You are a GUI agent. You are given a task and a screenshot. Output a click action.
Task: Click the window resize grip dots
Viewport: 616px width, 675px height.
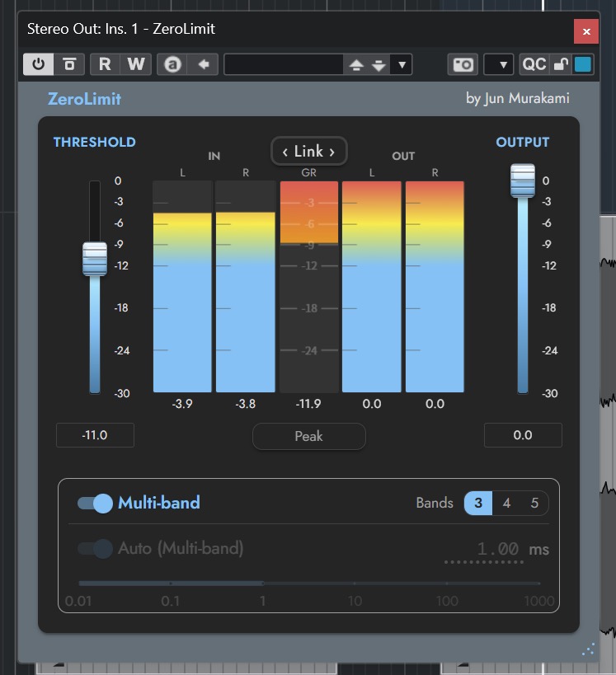(x=589, y=649)
